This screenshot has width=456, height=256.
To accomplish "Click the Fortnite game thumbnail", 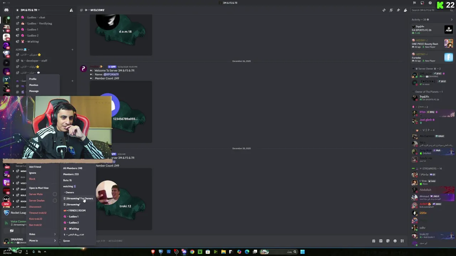I will tap(449, 57).
